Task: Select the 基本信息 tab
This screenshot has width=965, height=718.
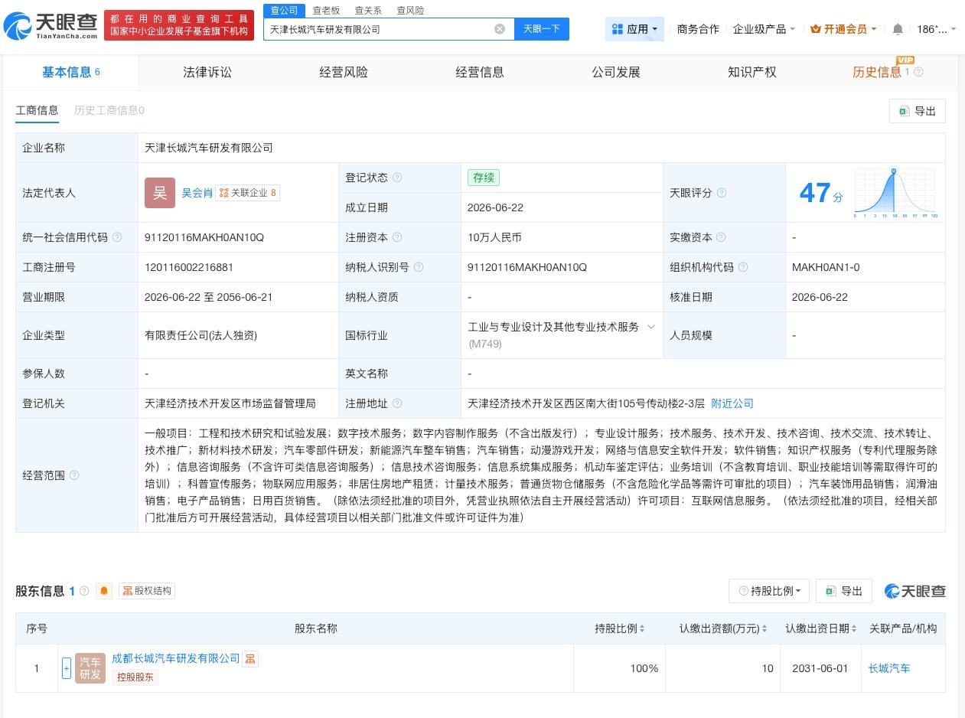Action: [x=71, y=72]
